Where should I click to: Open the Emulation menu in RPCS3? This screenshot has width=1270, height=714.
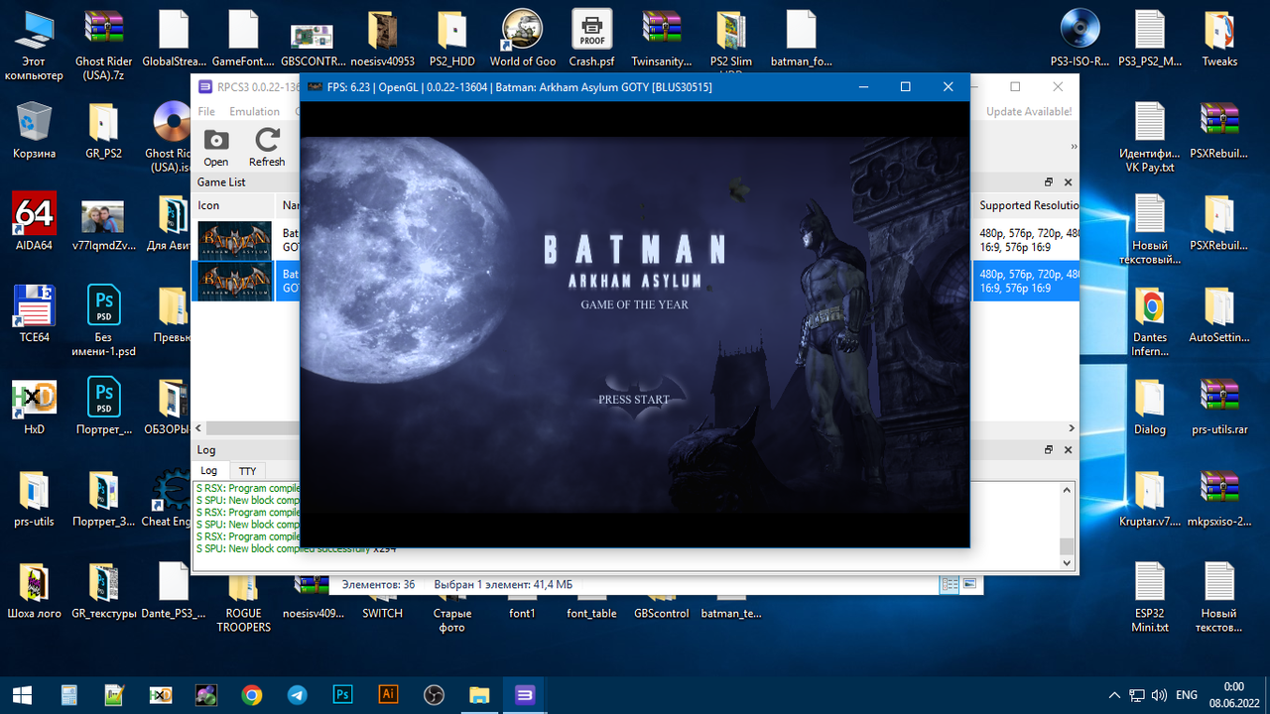254,112
